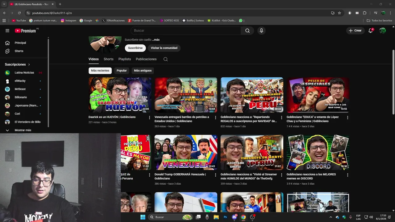Open options menu for the Venezuela petróleo video
The image size is (395, 222).
pos(216,117)
